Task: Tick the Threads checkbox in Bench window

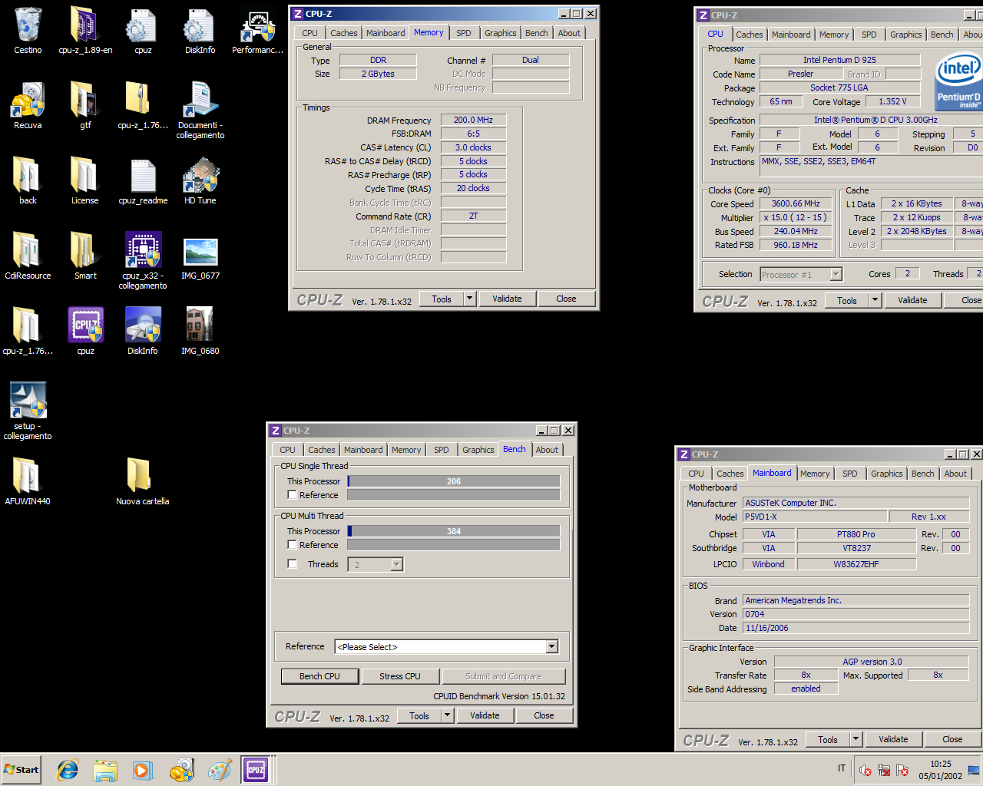Action: (x=293, y=564)
